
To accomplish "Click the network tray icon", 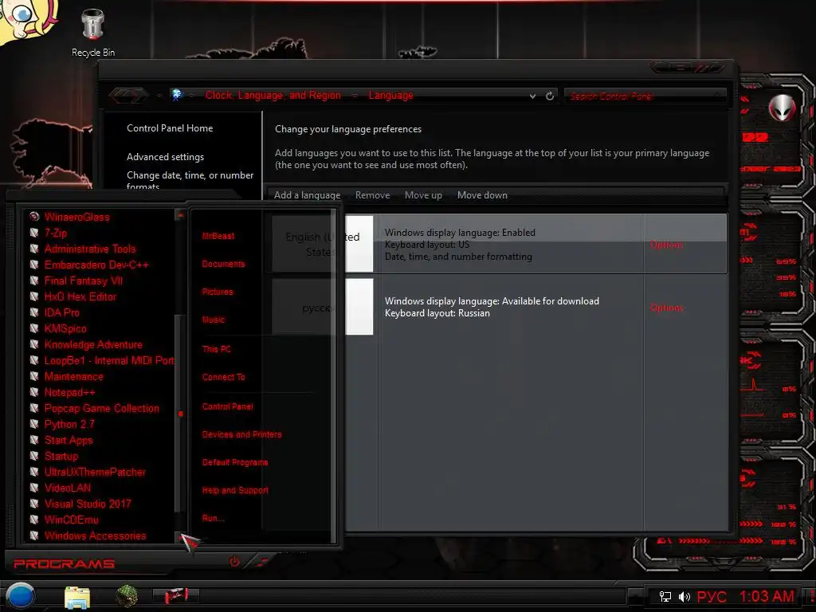I will (665, 596).
